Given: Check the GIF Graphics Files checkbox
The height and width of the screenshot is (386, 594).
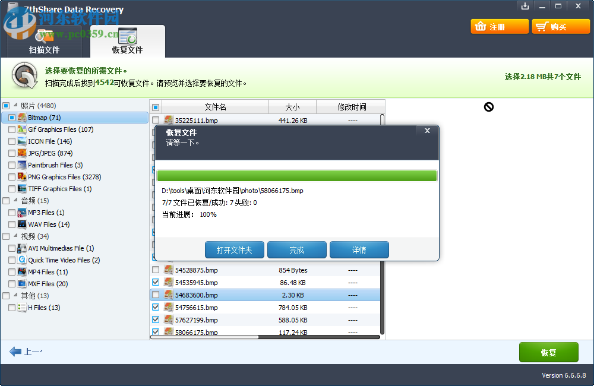Looking at the screenshot, I should click(x=12, y=129).
